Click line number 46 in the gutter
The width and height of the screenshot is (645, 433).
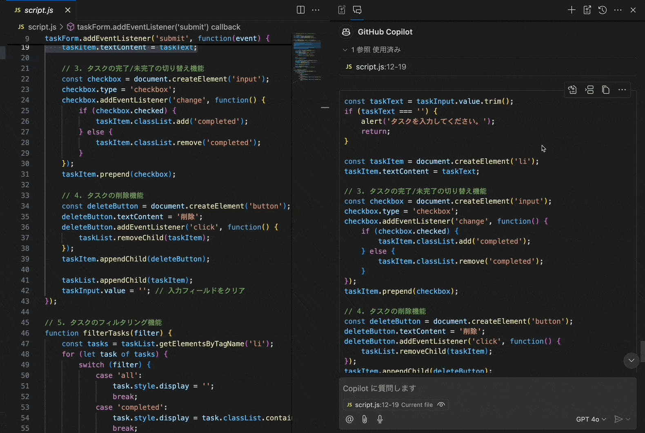click(25, 333)
